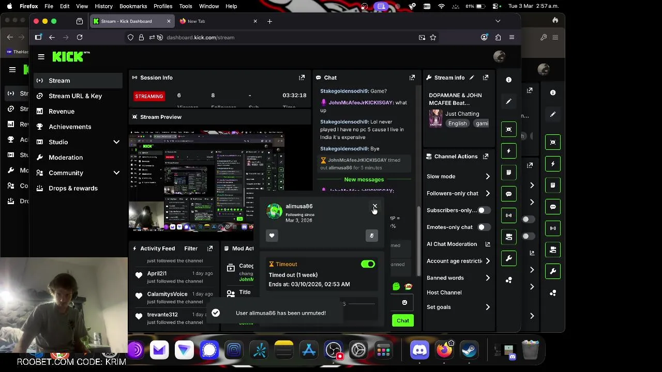Screen dimensions: 662x372
Task: Enable Subscribers-only chat toggle
Action: [x=484, y=210]
